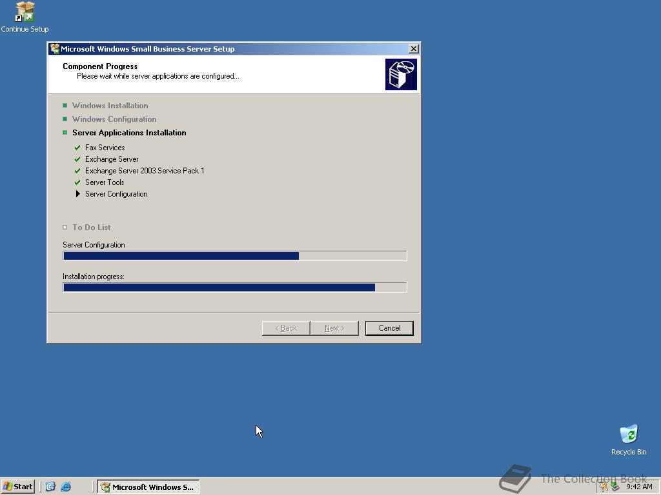The height and width of the screenshot is (495, 661).
Task: Click the network icon next to the clock
Action: pyautogui.click(x=615, y=487)
